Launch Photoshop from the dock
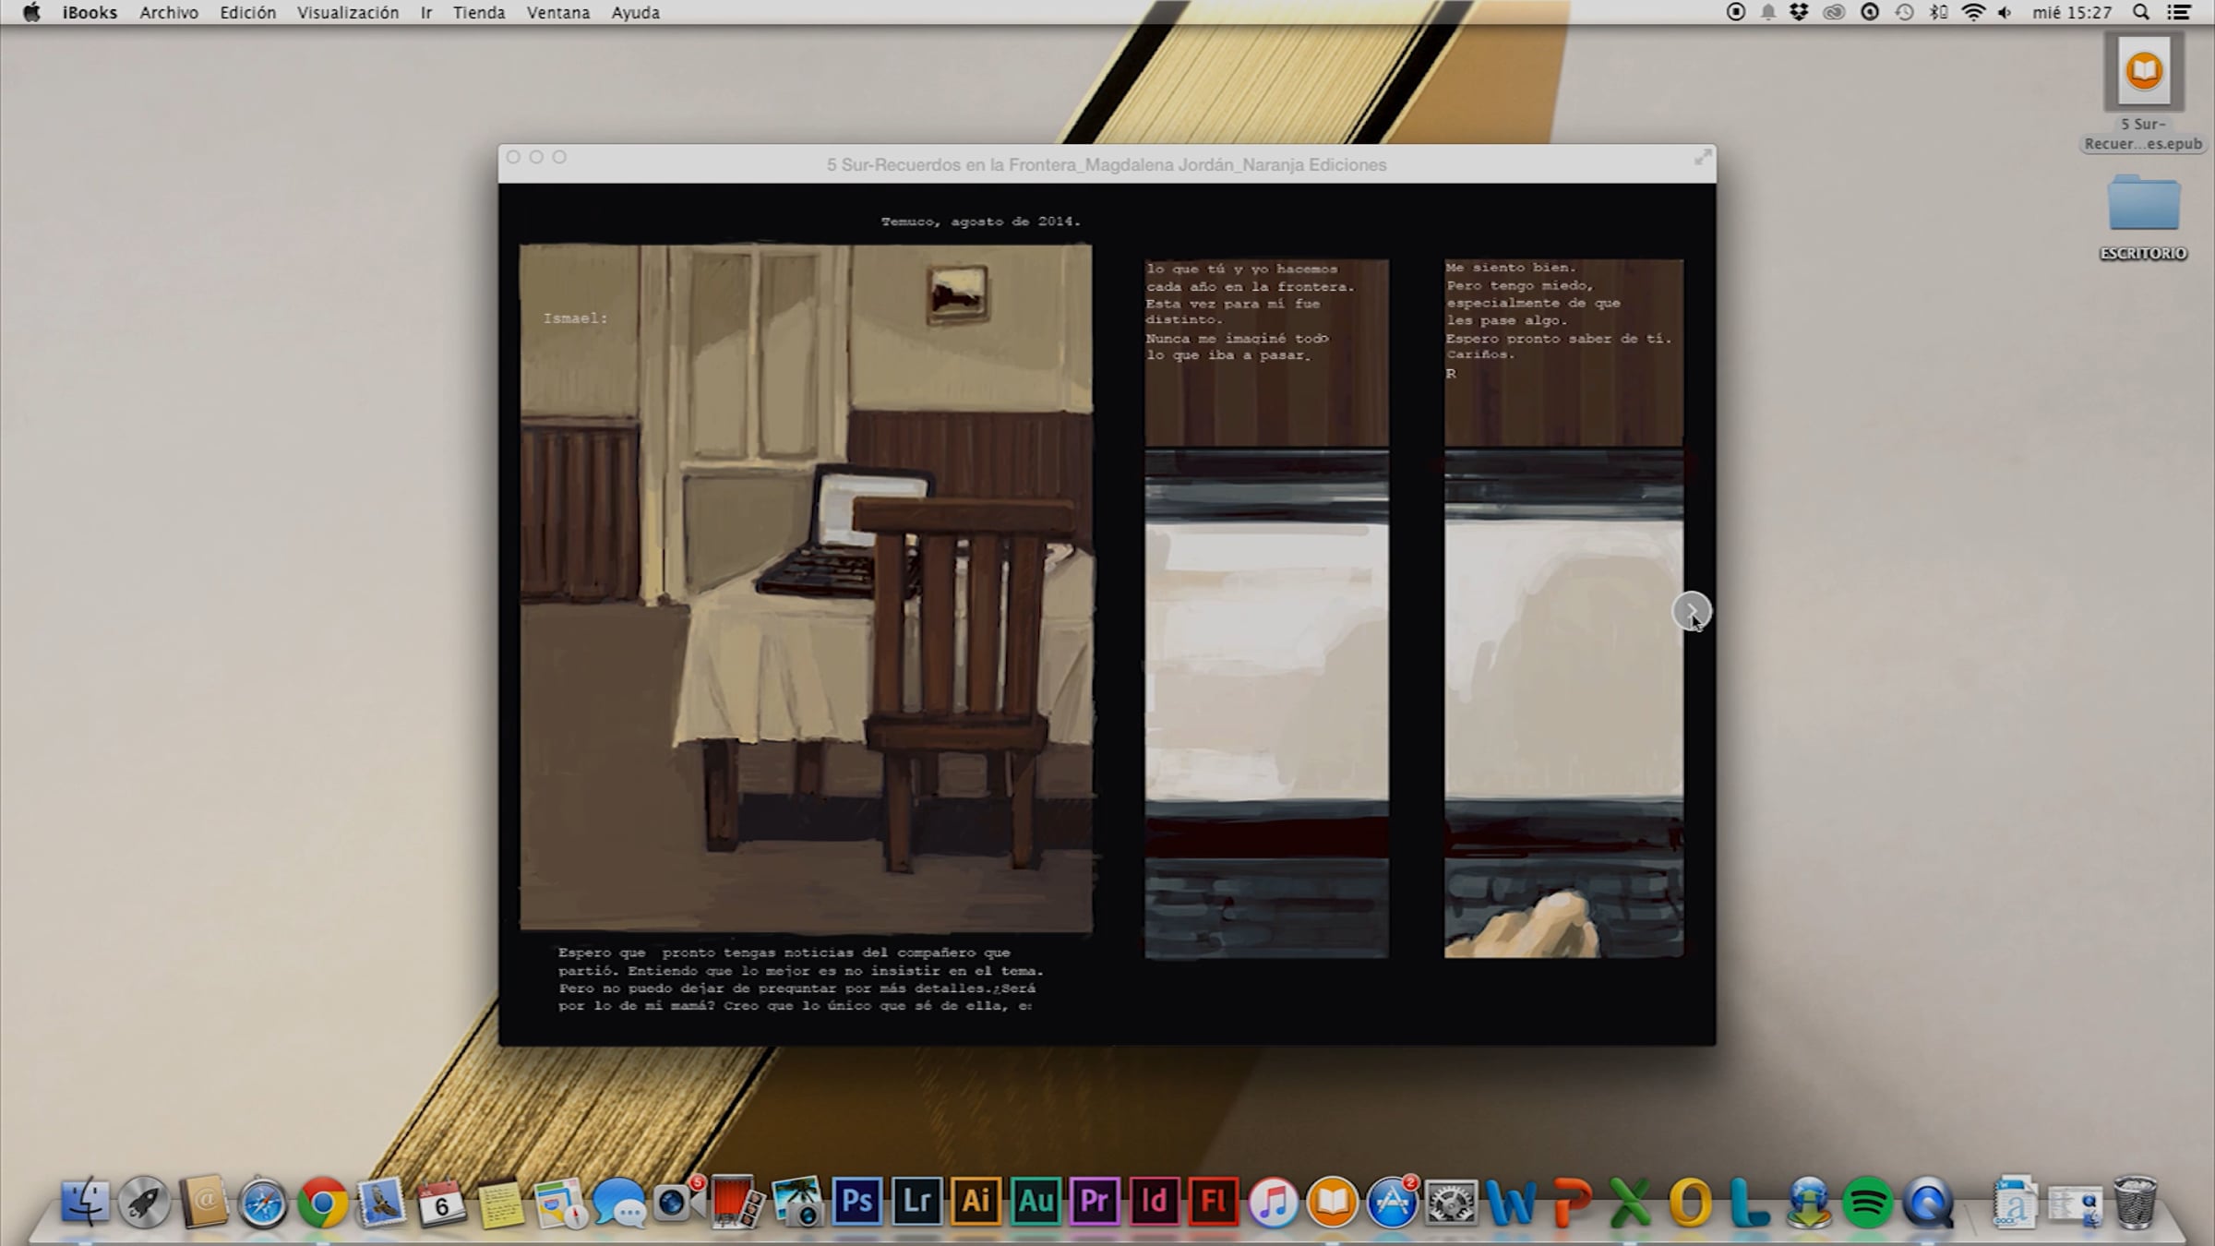This screenshot has height=1246, width=2215. pos(856,1202)
